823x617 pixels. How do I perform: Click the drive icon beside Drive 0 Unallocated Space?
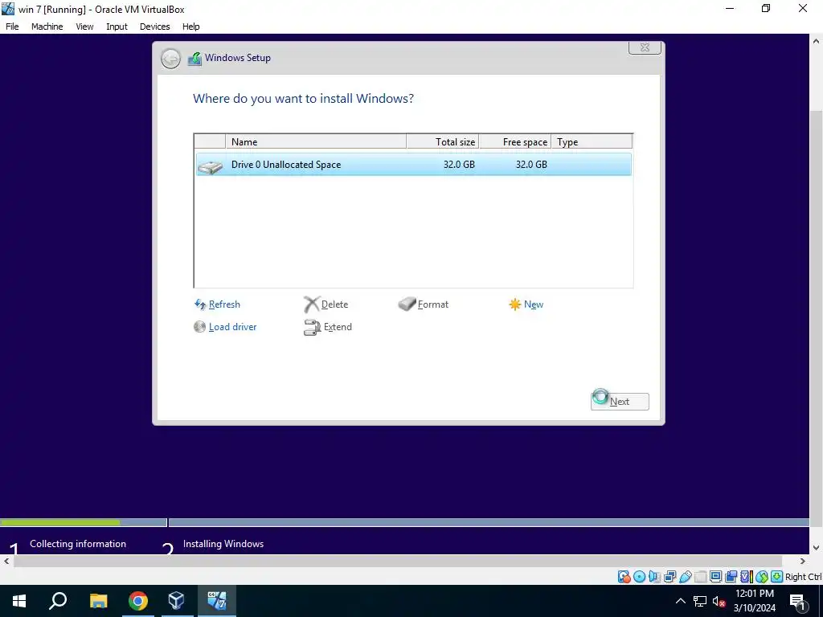[211, 166]
